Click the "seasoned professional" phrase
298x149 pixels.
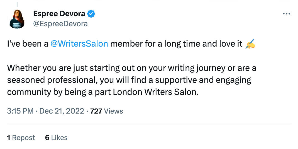tap(51, 80)
